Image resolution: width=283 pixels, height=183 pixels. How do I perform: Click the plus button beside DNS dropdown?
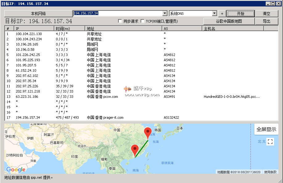[x=222, y=14]
